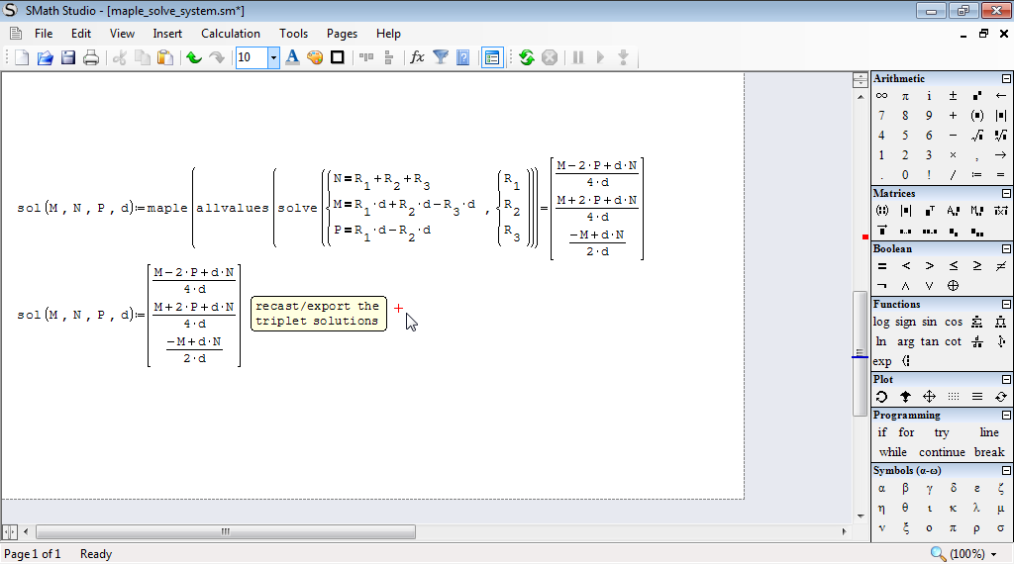Click the Print icon in toolbar
The image size is (1014, 564).
click(91, 57)
